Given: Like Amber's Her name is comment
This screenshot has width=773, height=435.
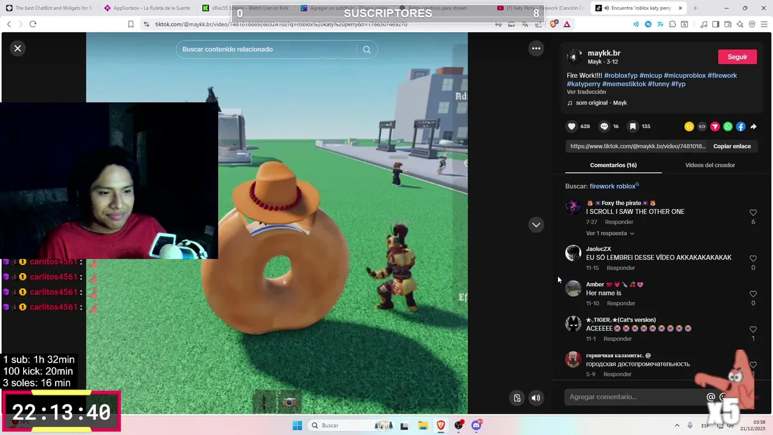Looking at the screenshot, I should click(753, 294).
